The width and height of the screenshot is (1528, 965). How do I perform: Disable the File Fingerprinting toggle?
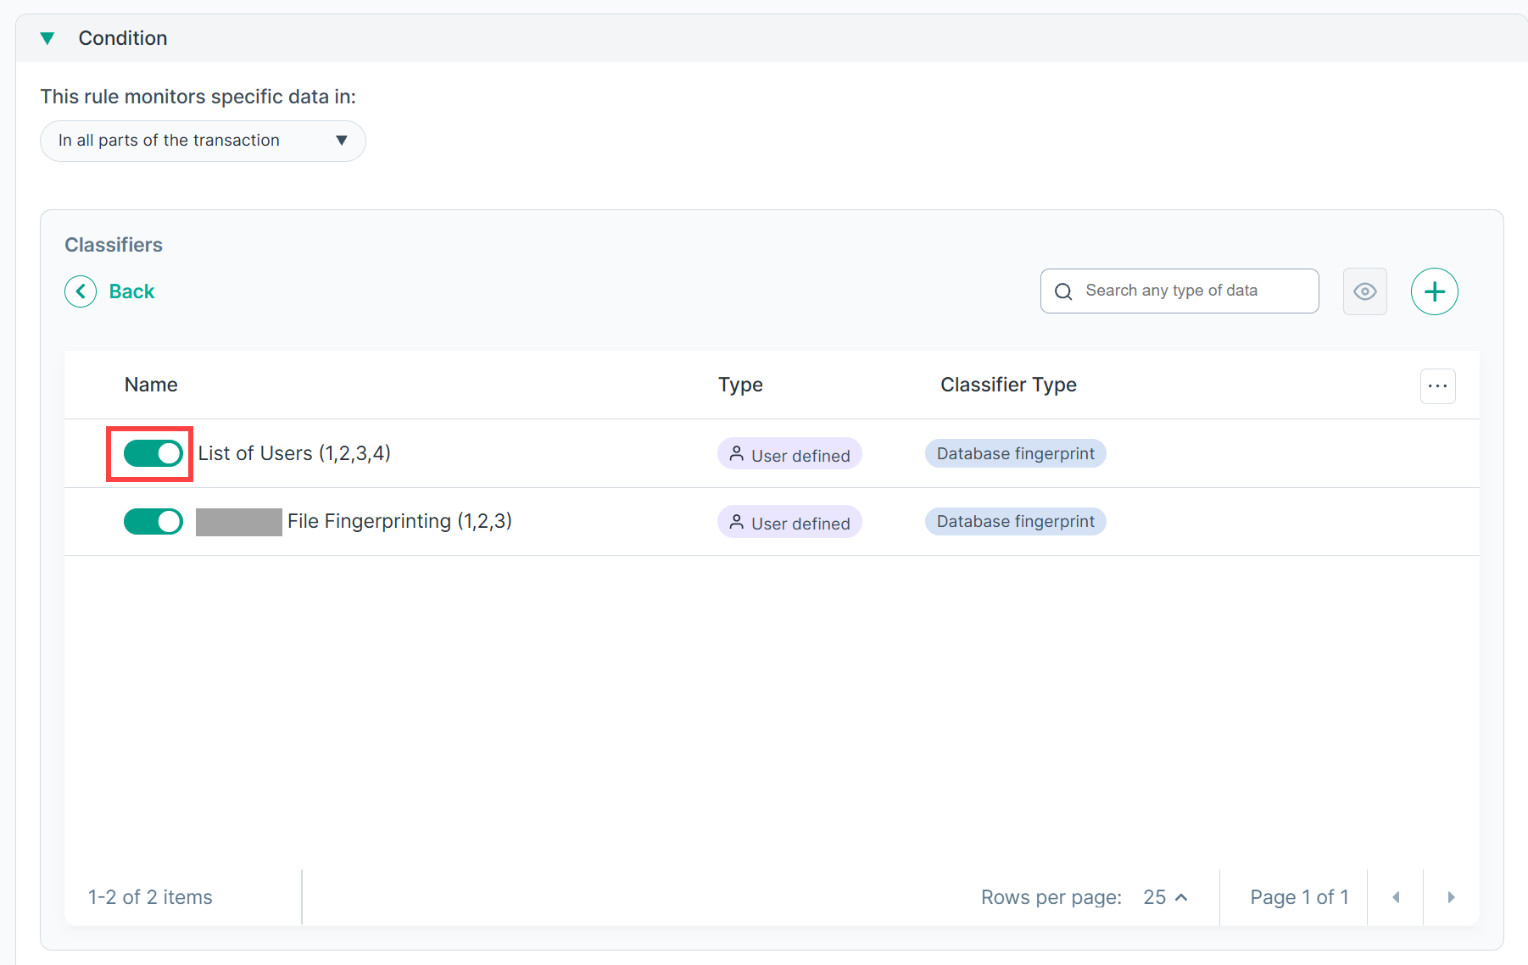(x=153, y=521)
